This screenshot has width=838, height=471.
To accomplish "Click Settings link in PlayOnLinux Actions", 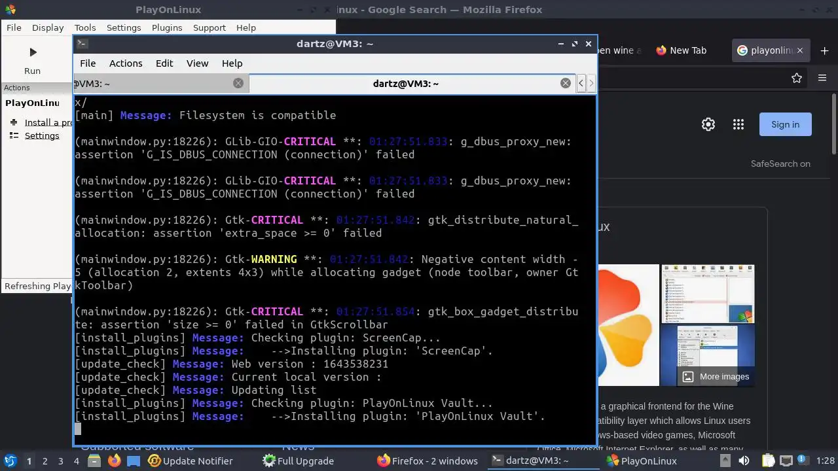I will coord(42,135).
